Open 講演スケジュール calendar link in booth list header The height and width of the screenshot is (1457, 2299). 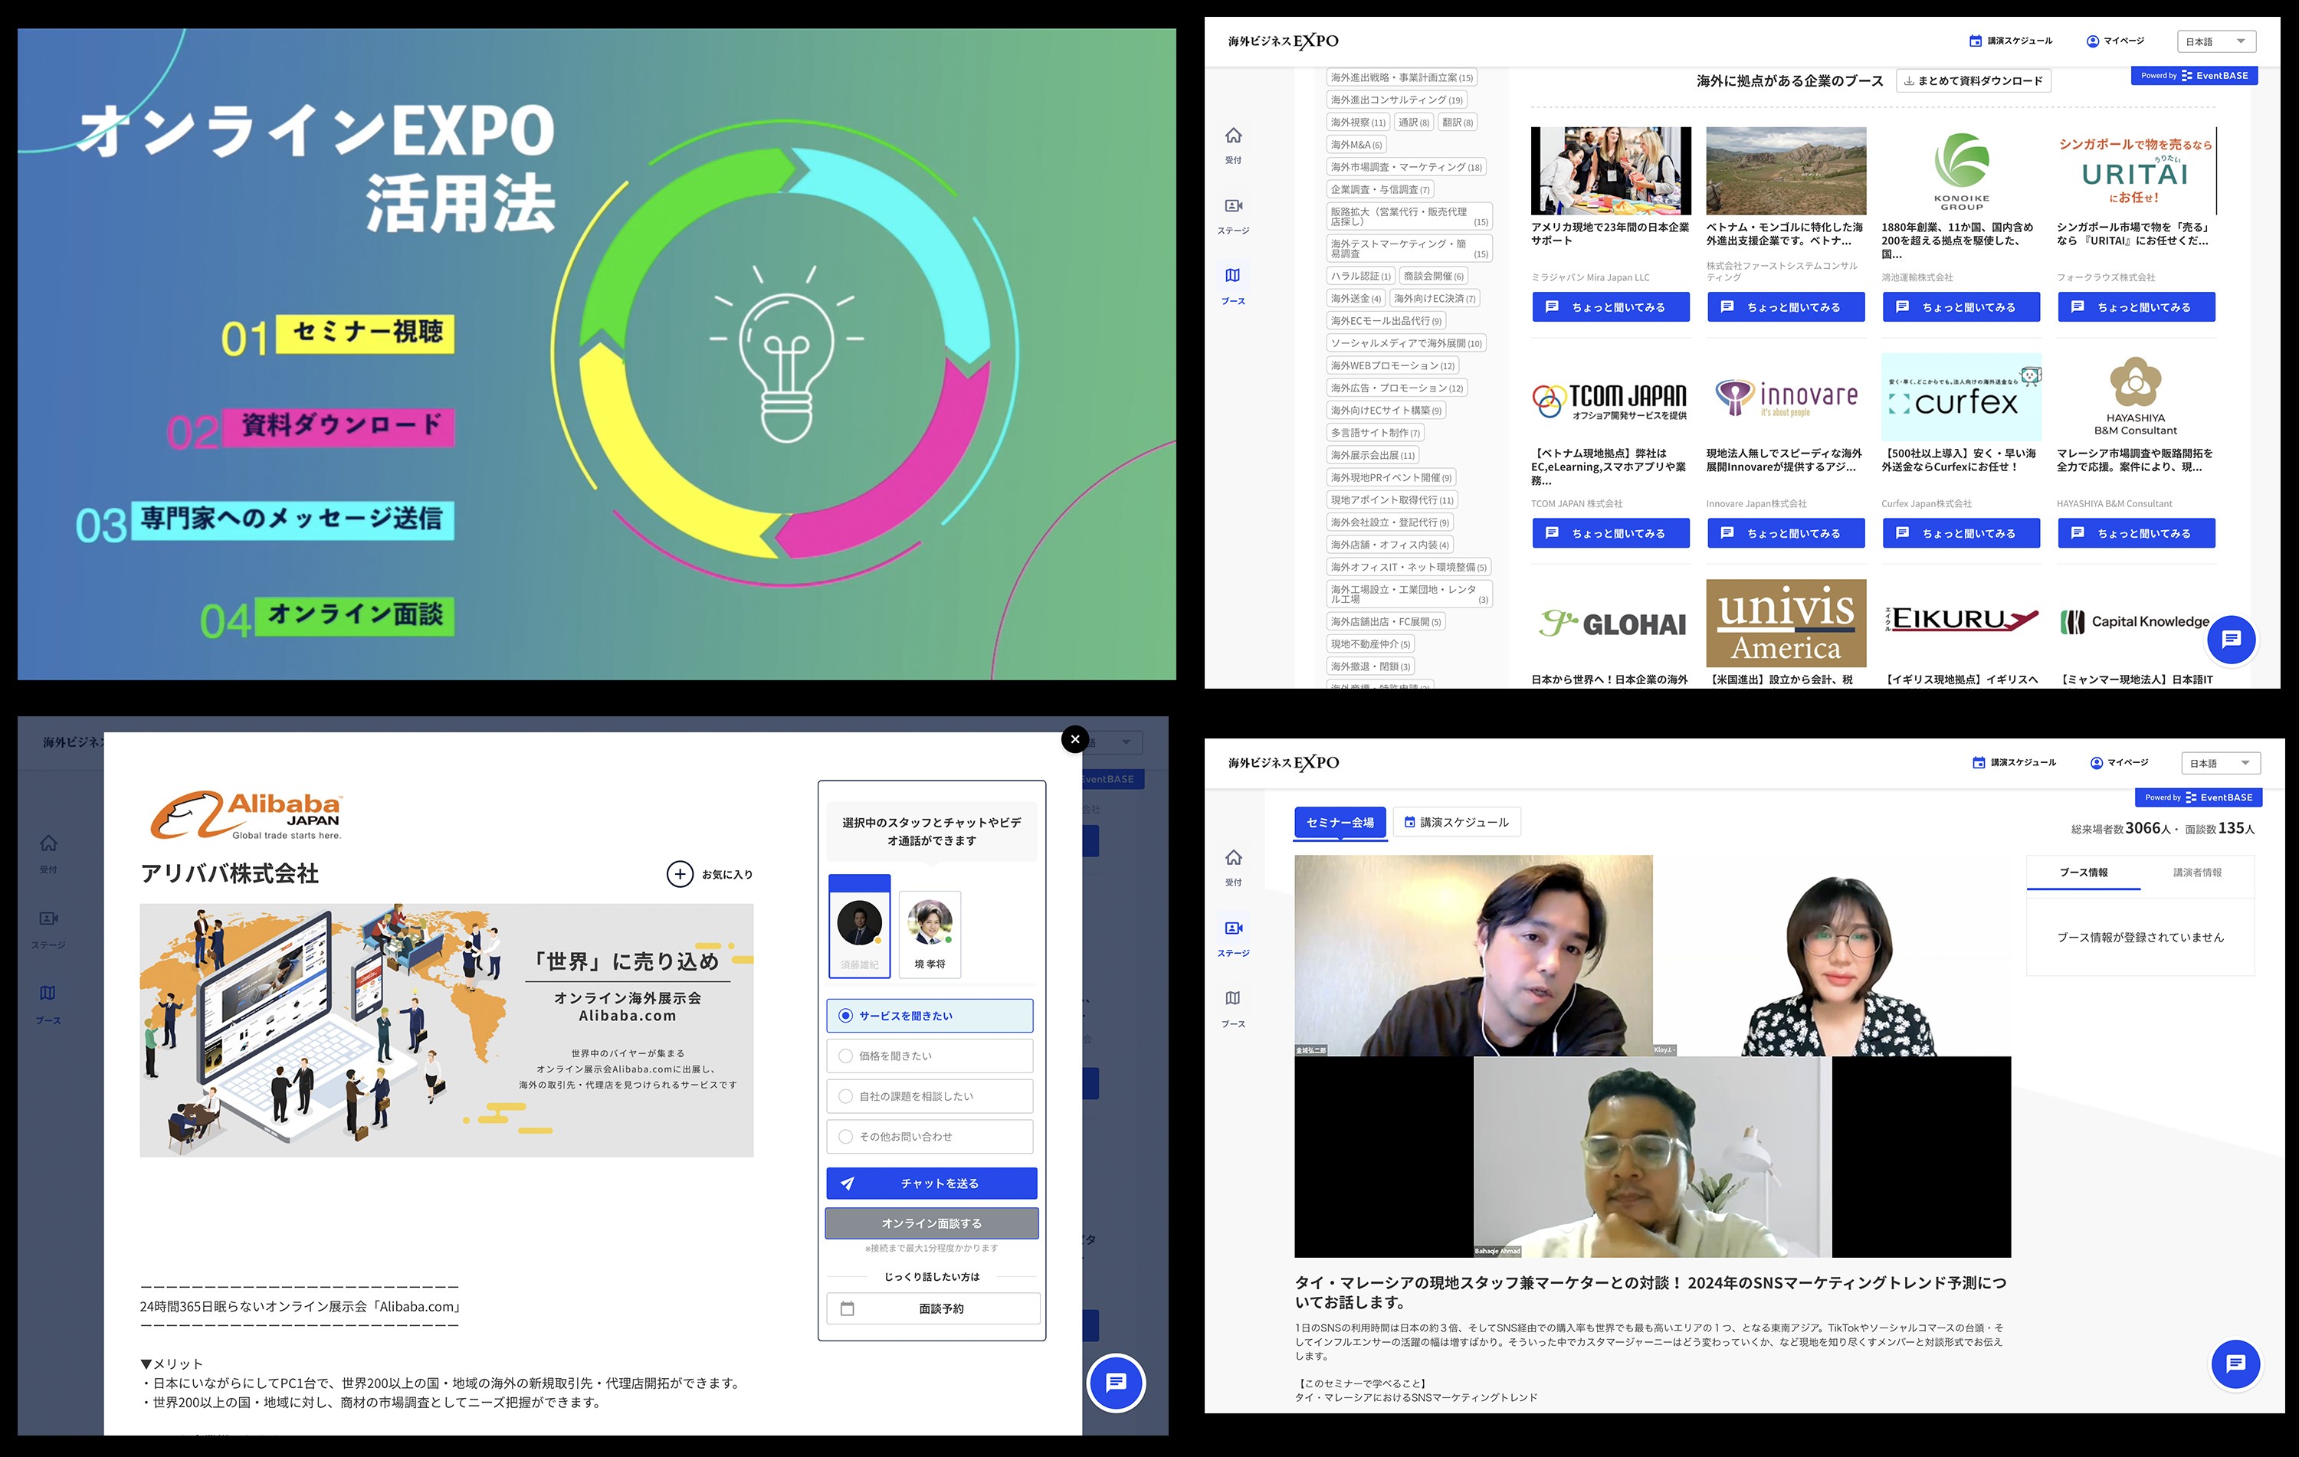pyautogui.click(x=2011, y=41)
